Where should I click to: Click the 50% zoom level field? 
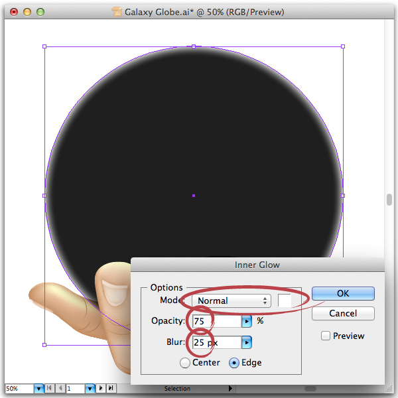tap(19, 388)
